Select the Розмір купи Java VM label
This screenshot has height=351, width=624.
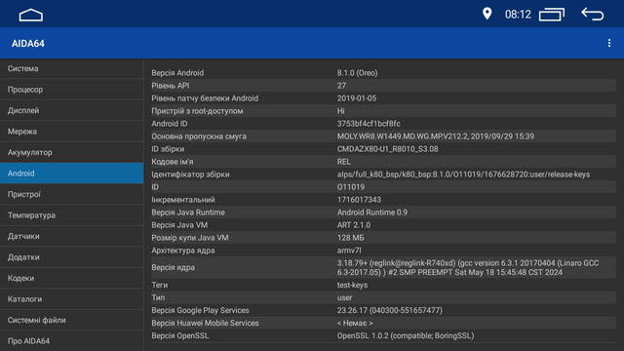click(x=190, y=238)
